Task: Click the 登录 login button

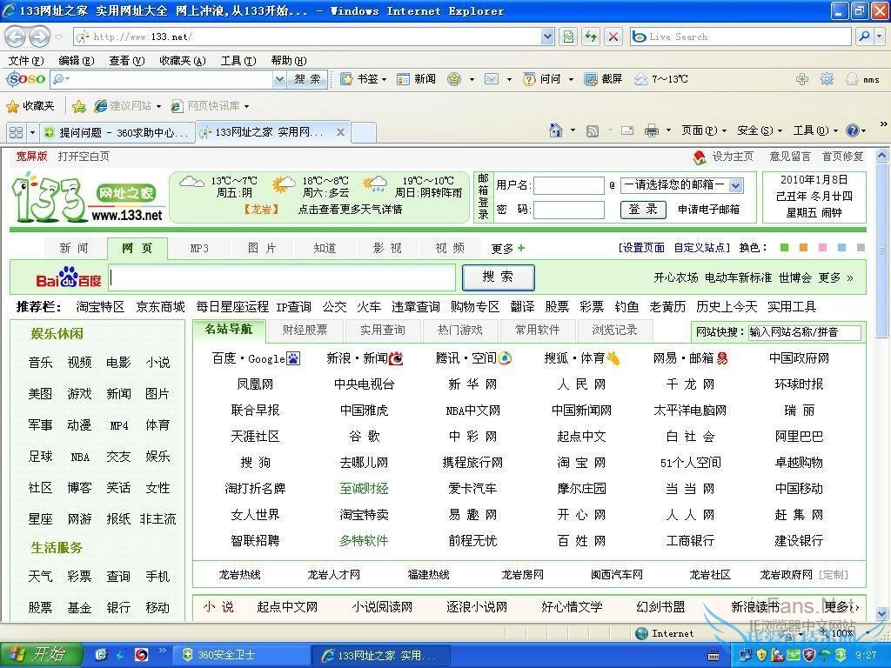Action: tap(642, 209)
